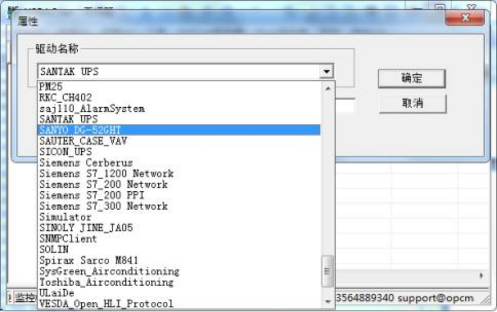497x312 pixels.
Task: Click the driver name field showing SANTAK UPS
Action: point(179,72)
